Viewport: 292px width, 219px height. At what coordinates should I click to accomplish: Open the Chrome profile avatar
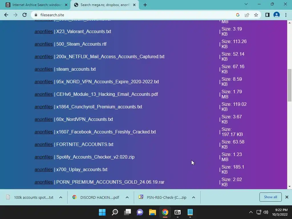(277, 15)
